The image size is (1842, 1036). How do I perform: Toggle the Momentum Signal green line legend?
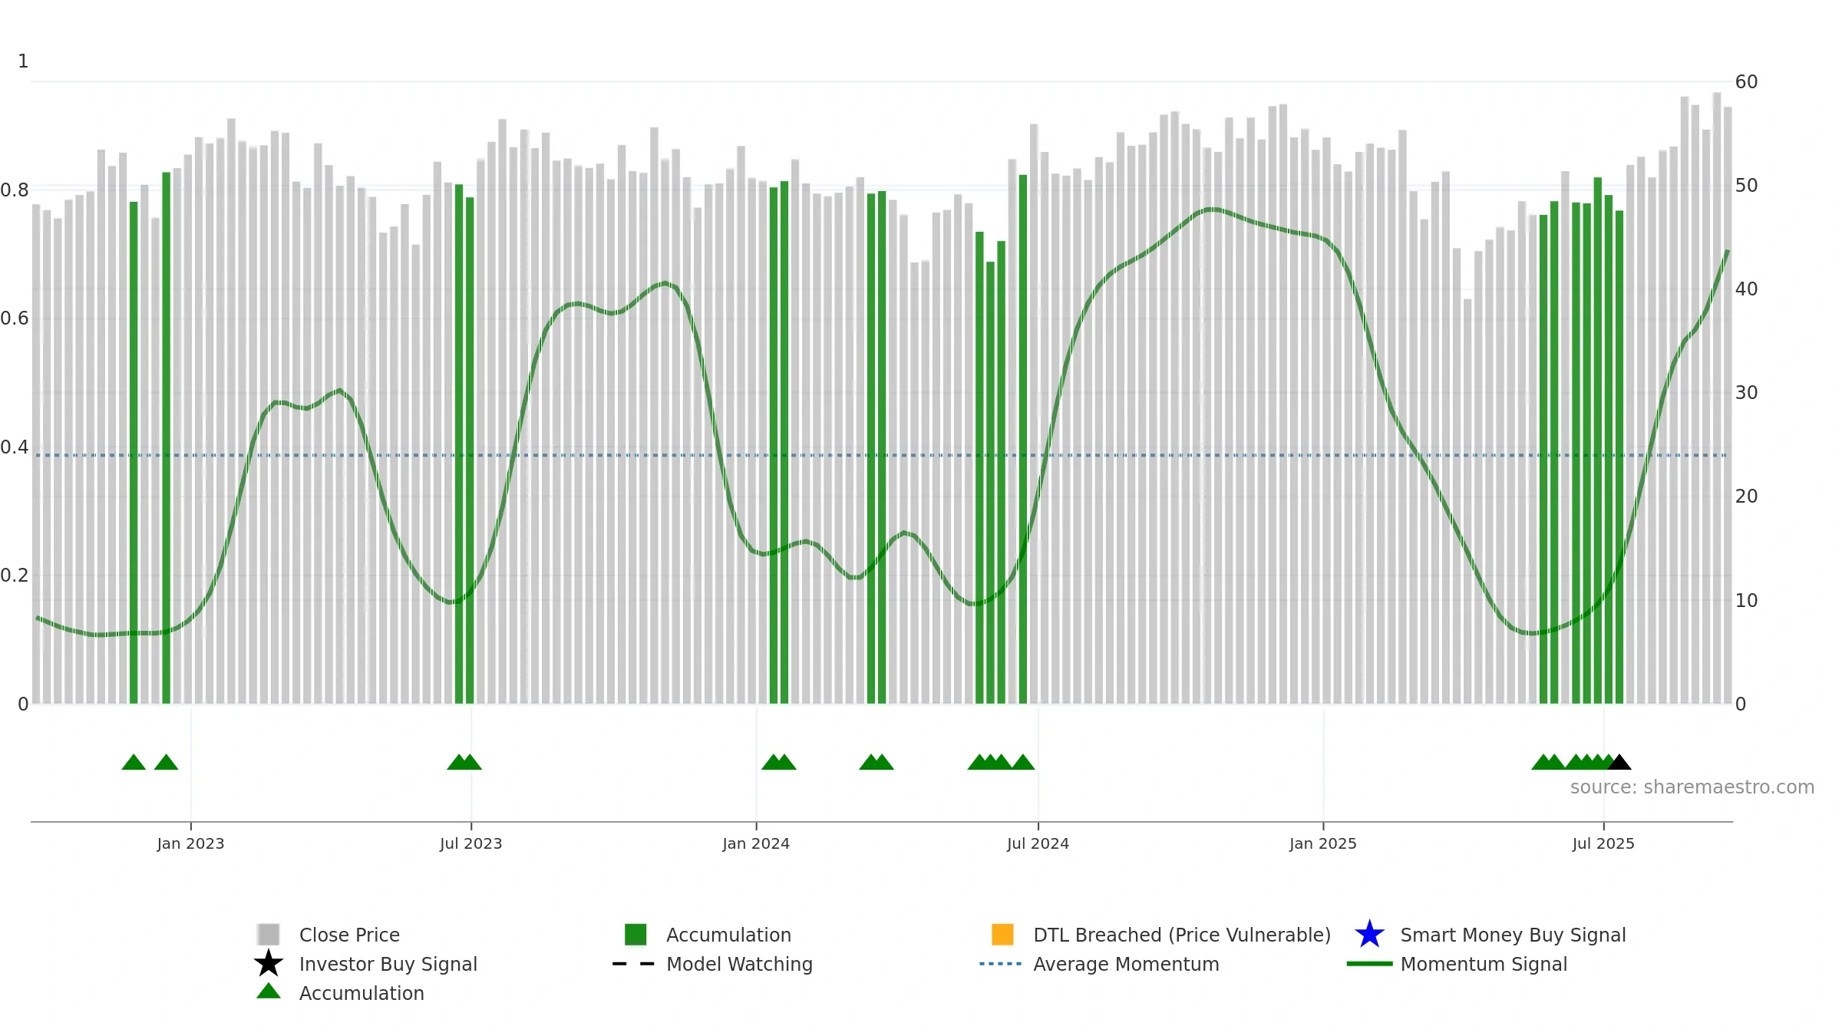point(1369,964)
